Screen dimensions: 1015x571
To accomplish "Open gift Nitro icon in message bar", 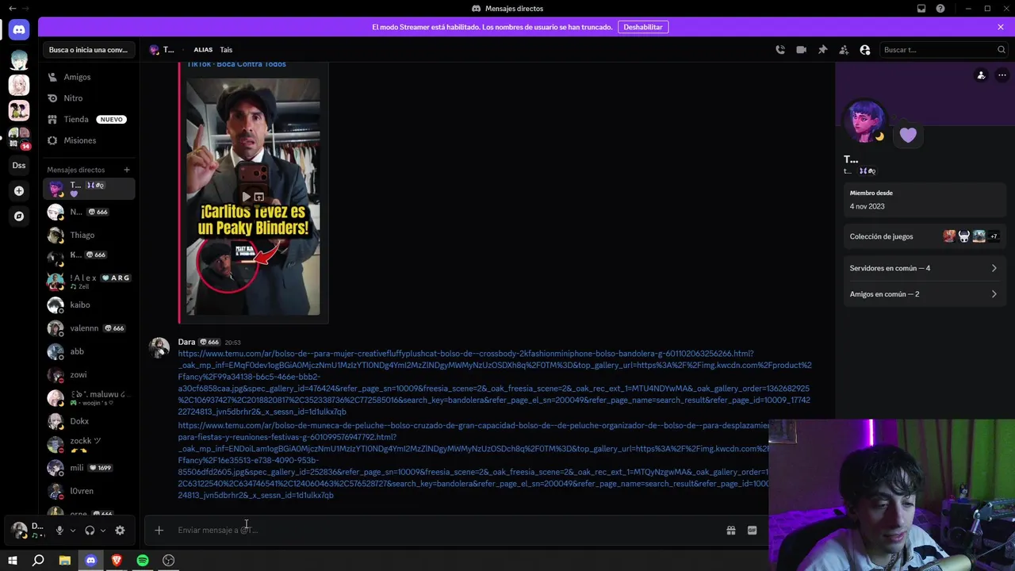I will 731,531.
